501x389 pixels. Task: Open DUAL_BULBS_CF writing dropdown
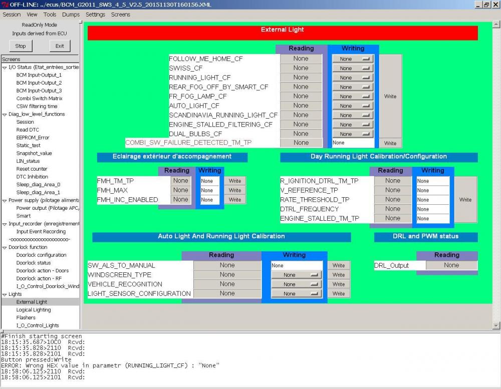(x=353, y=134)
